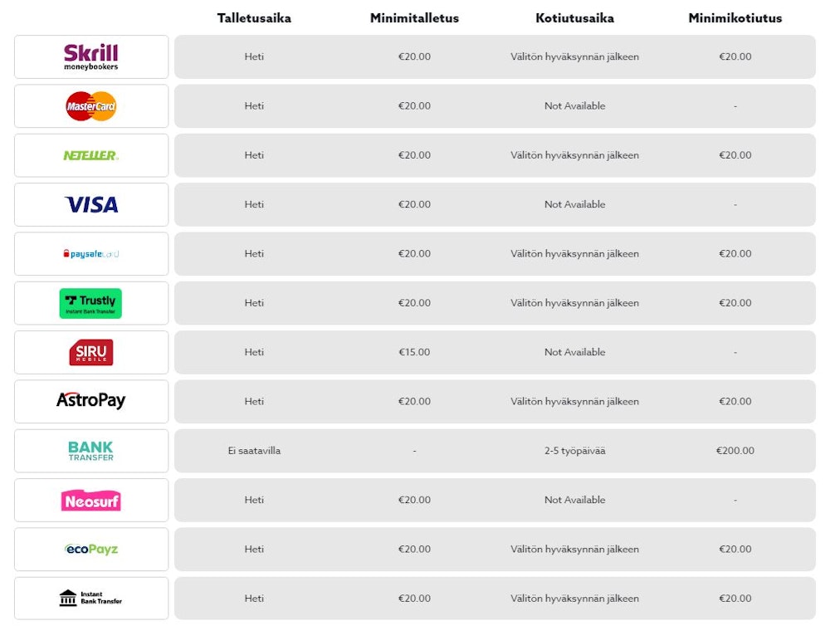Select the Instant Bank Transfer logo
Screen dimensions: 830x626
[91, 598]
